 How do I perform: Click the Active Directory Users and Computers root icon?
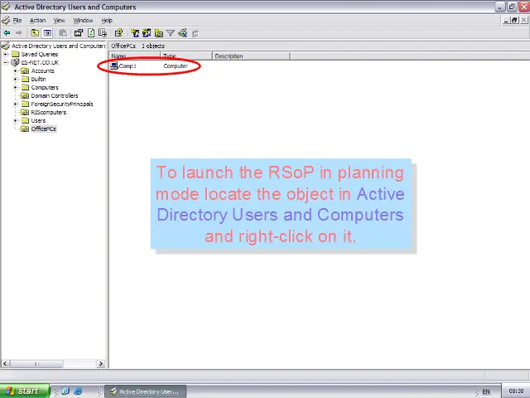(6, 46)
